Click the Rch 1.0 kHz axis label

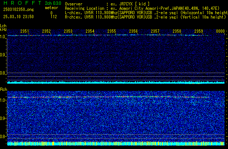pos(3,100)
